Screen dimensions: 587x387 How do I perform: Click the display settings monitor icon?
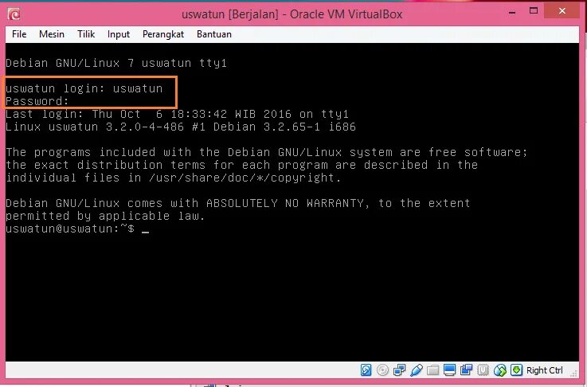click(x=450, y=370)
